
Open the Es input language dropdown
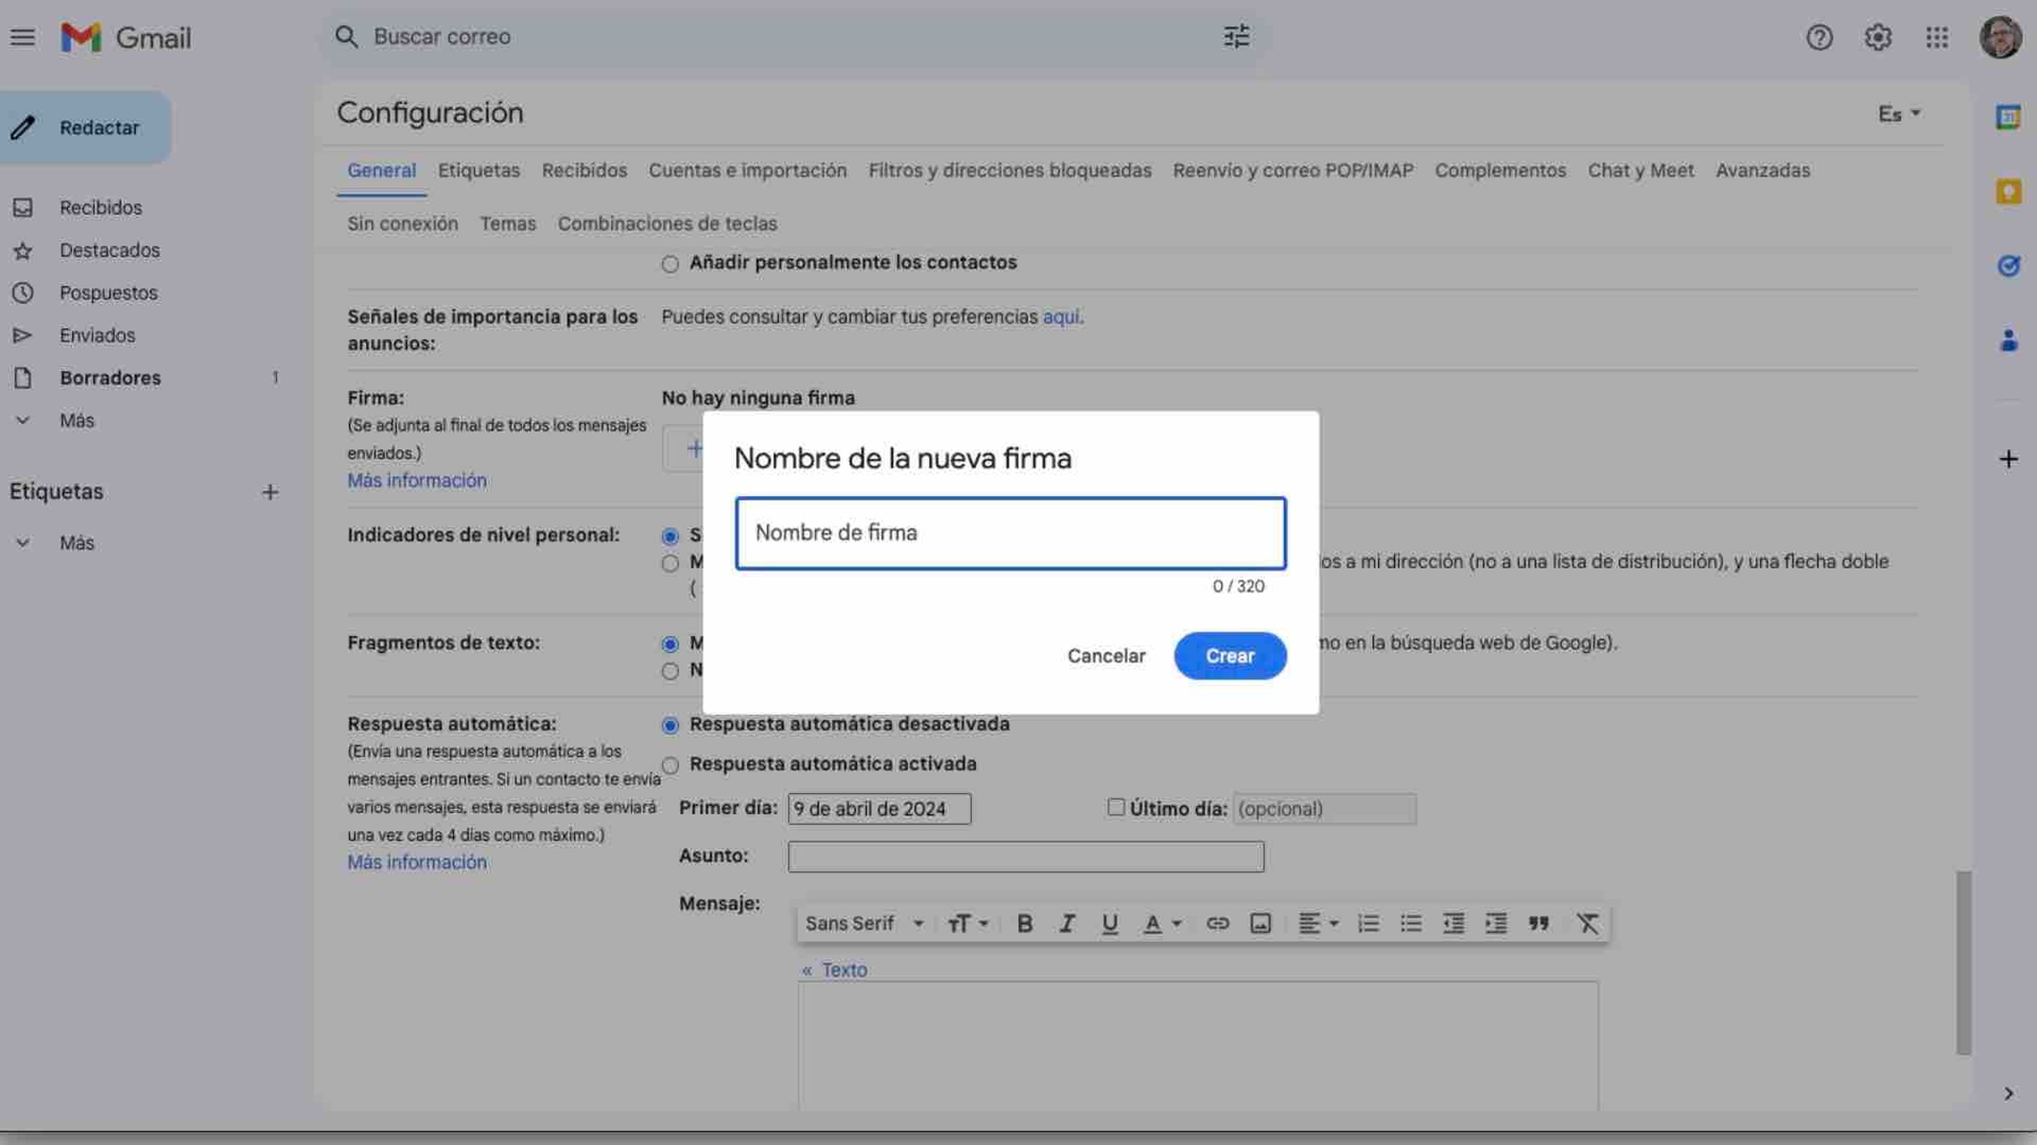[x=1900, y=114]
